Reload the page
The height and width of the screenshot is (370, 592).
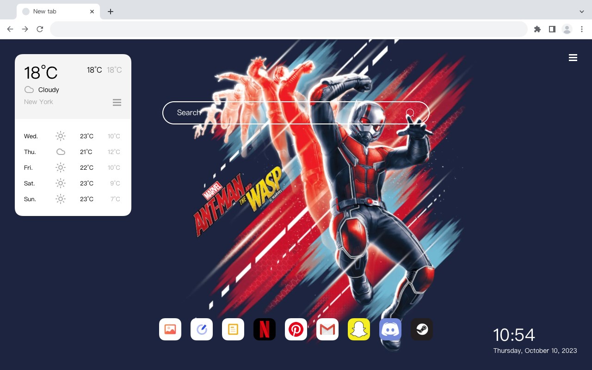tap(40, 29)
